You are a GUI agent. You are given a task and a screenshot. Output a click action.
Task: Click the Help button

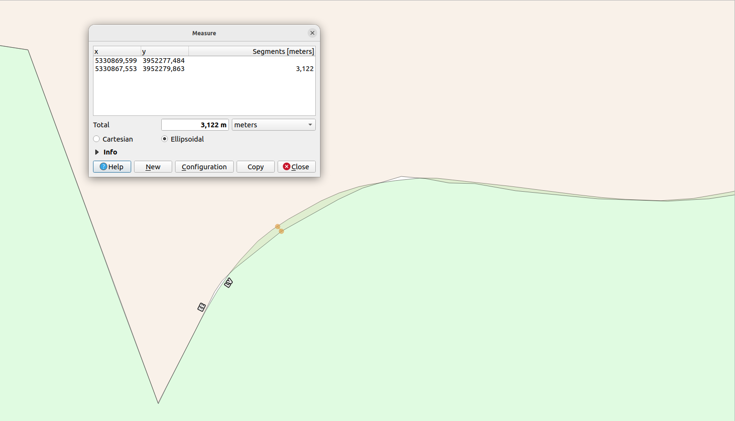[x=112, y=167]
